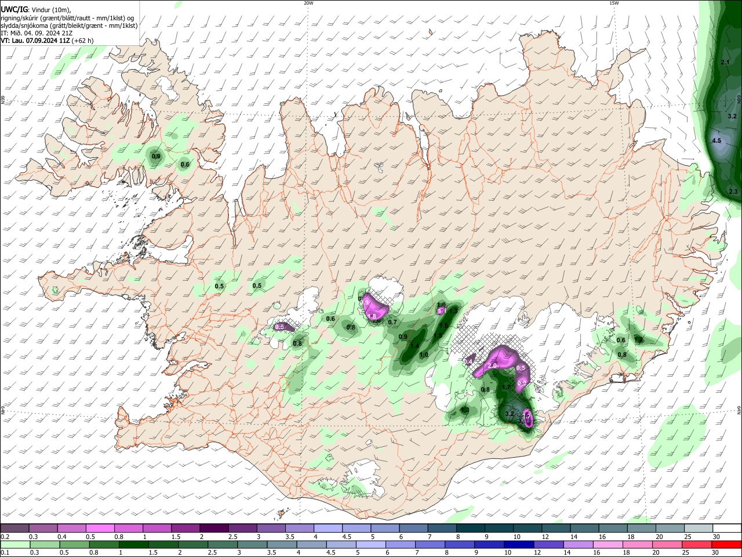Click the '0.7' precipitation value near the central glacier
This screenshot has width=742, height=557.
click(x=392, y=323)
